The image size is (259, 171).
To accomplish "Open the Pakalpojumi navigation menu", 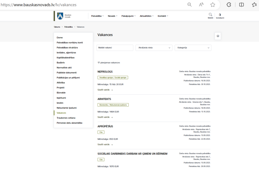I will pyautogui.click(x=128, y=16).
